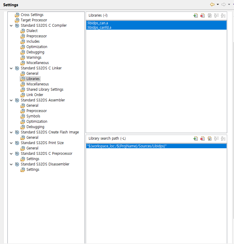Delete selected library in Libraries (-l) toolbar
Image resolution: width=234 pixels, height=244 pixels.
(202, 15)
